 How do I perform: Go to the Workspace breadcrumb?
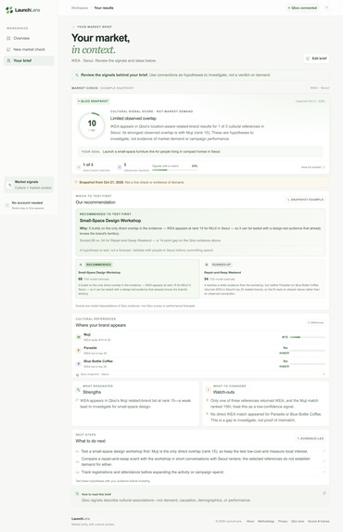tap(80, 7)
